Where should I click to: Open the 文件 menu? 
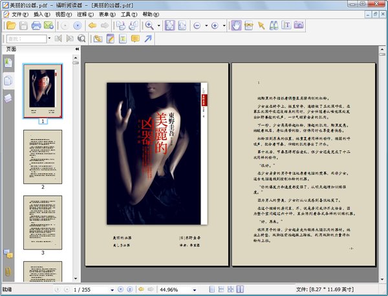pos(20,14)
